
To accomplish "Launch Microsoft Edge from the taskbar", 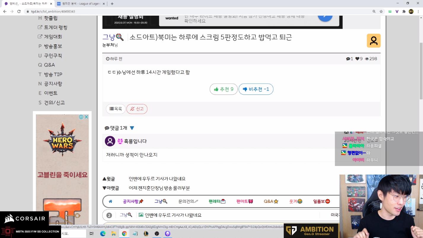I will [103, 234].
